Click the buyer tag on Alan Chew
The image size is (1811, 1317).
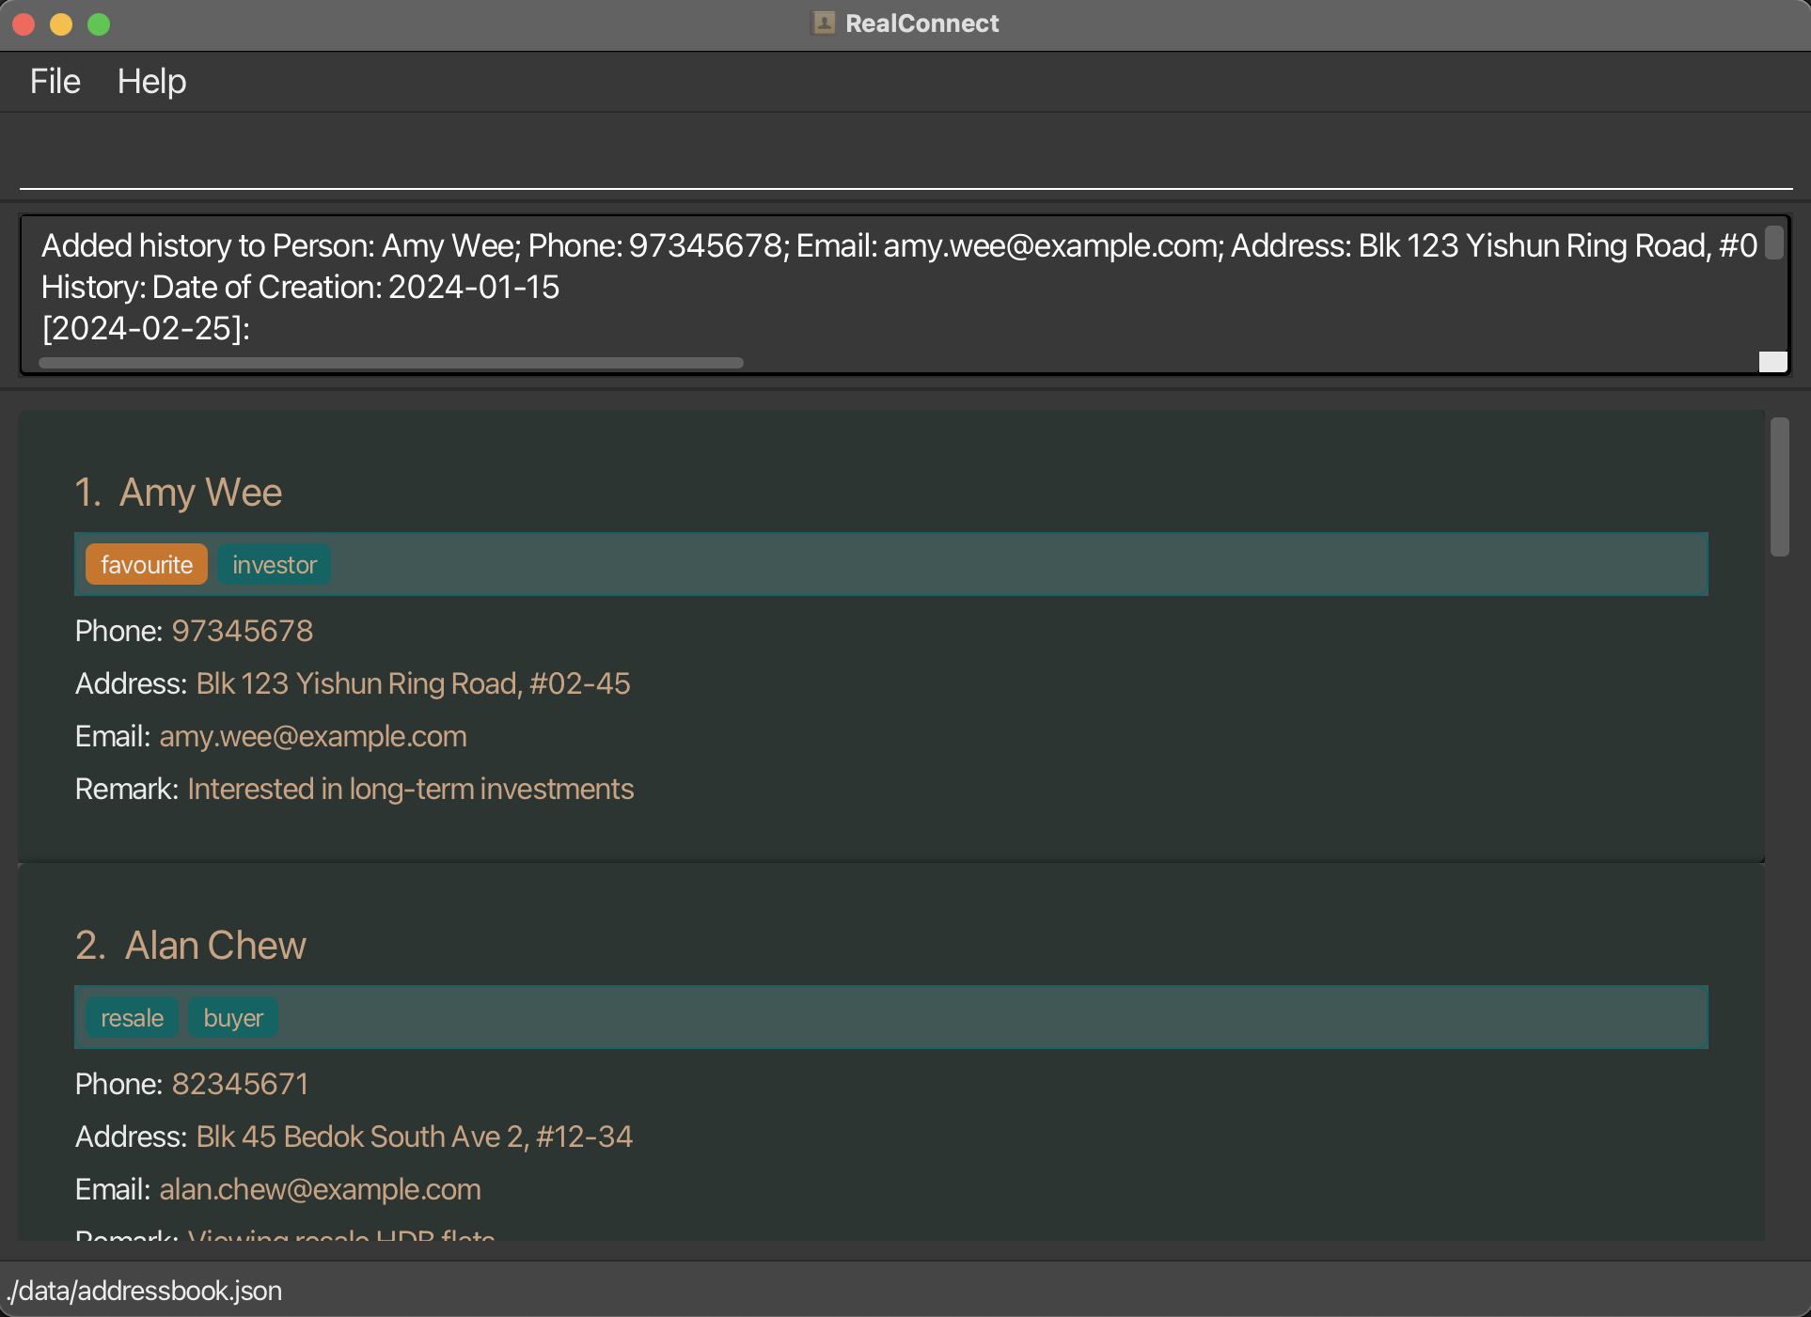pyautogui.click(x=230, y=1018)
